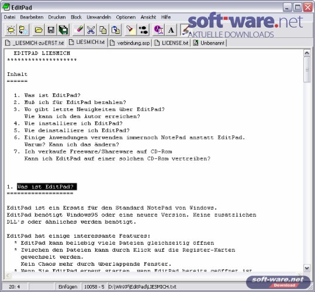Minimize the EditPad window
315x292 pixels.
click(x=288, y=8)
